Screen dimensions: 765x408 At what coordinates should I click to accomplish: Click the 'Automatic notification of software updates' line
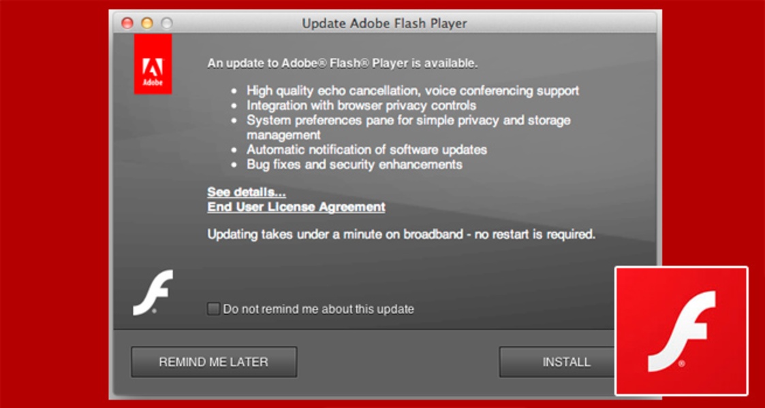[x=366, y=150]
